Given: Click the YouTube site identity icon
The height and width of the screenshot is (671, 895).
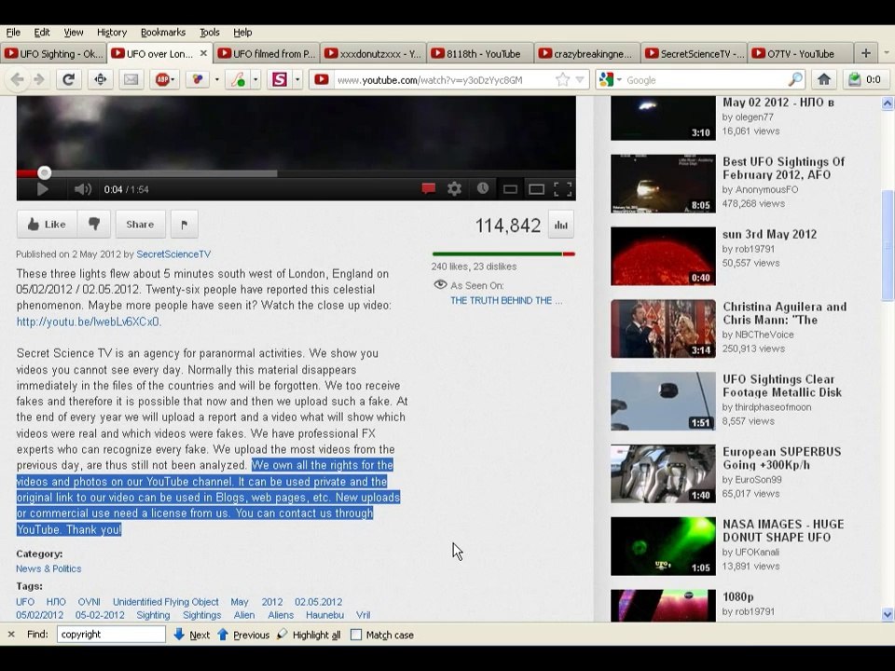Looking at the screenshot, I should (322, 79).
